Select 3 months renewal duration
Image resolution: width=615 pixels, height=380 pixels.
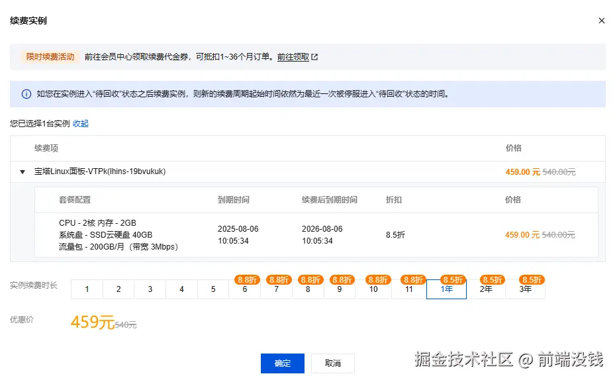coord(150,289)
